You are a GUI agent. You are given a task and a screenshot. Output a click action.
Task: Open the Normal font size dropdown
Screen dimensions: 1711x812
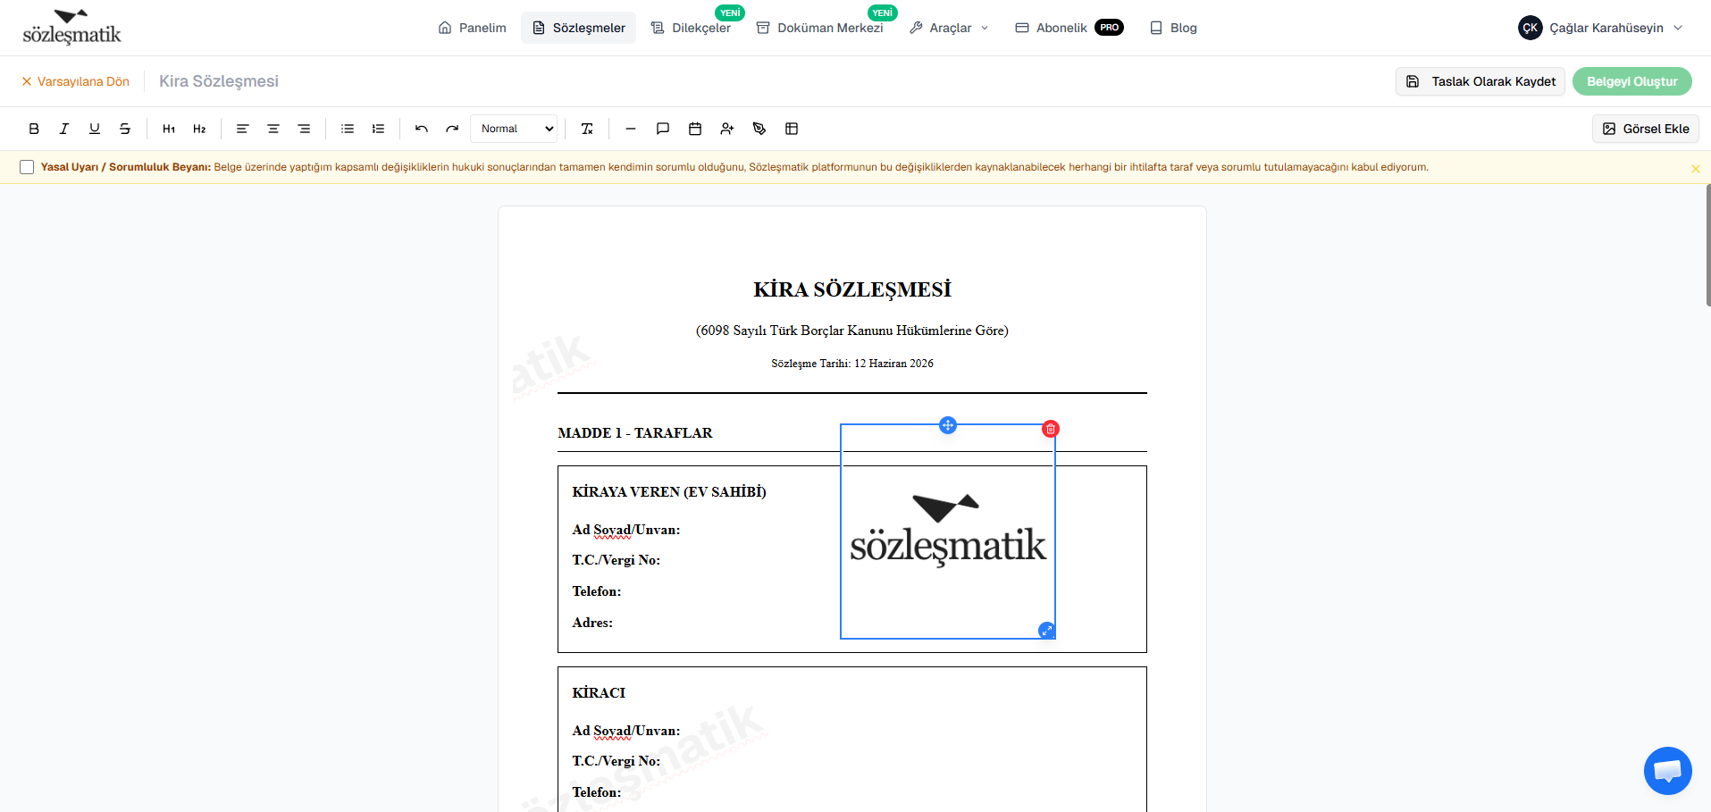point(515,129)
